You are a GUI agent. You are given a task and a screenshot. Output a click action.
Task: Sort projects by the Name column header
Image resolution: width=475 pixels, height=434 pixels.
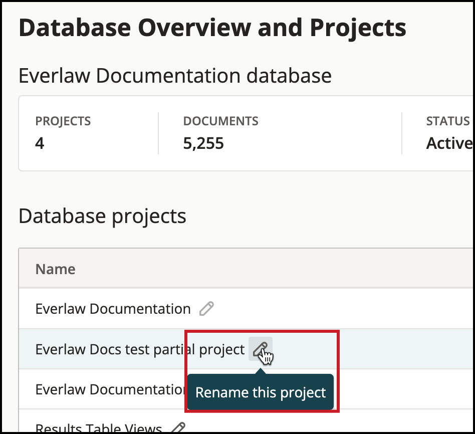55,269
